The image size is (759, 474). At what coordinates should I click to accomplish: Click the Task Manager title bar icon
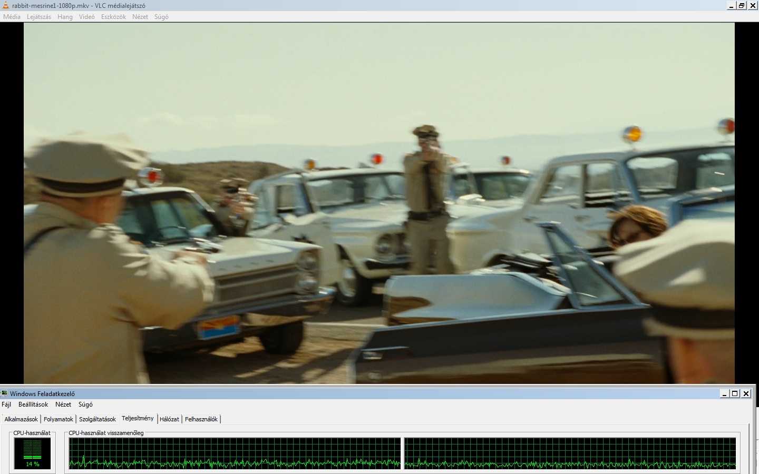click(5, 393)
